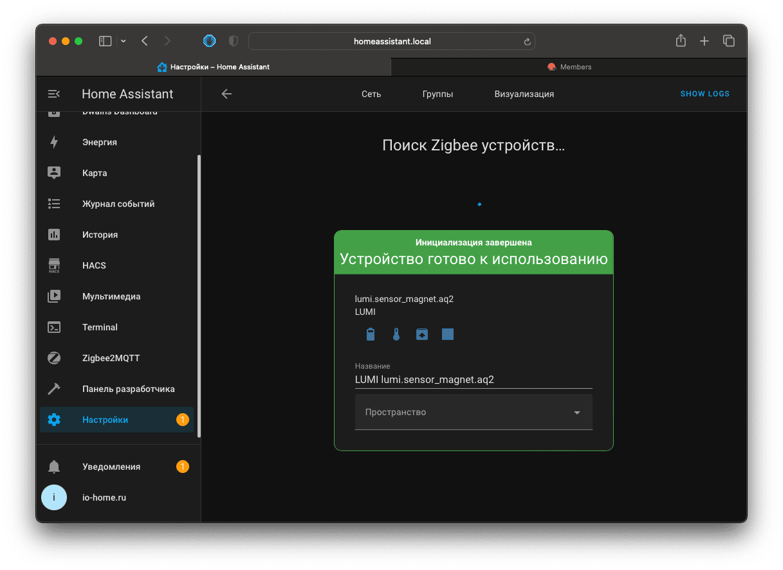
Task: Open the Энергия energy dashboard
Action: (x=99, y=142)
